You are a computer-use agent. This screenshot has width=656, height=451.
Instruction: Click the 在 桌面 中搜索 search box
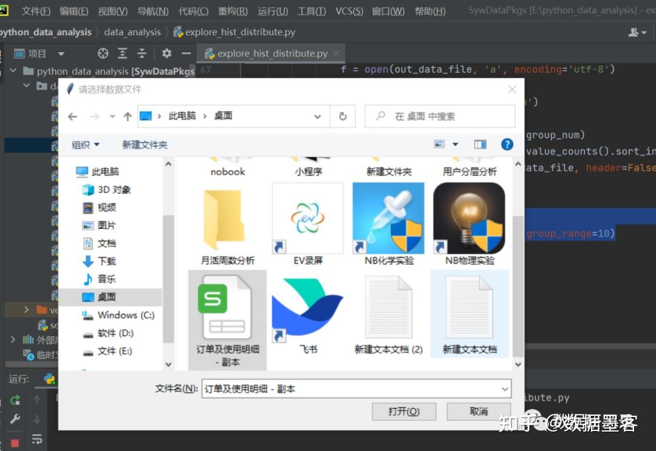[x=440, y=116]
